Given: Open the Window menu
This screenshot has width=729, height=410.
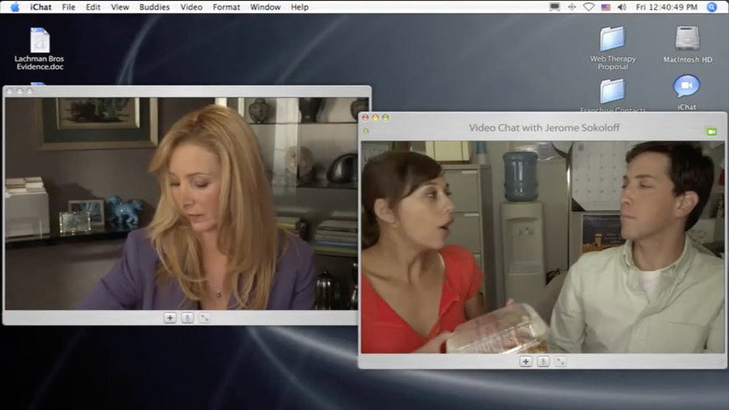Looking at the screenshot, I should [265, 7].
